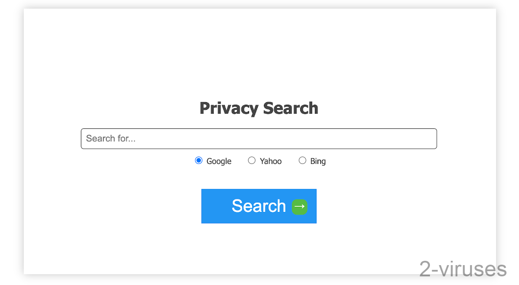This screenshot has height=285, width=519.
Task: Click the Bing label text
Action: [318, 161]
